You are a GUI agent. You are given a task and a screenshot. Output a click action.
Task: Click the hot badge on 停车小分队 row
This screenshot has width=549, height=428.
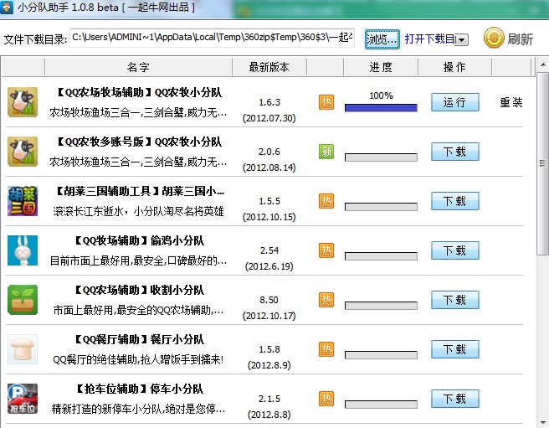click(326, 399)
